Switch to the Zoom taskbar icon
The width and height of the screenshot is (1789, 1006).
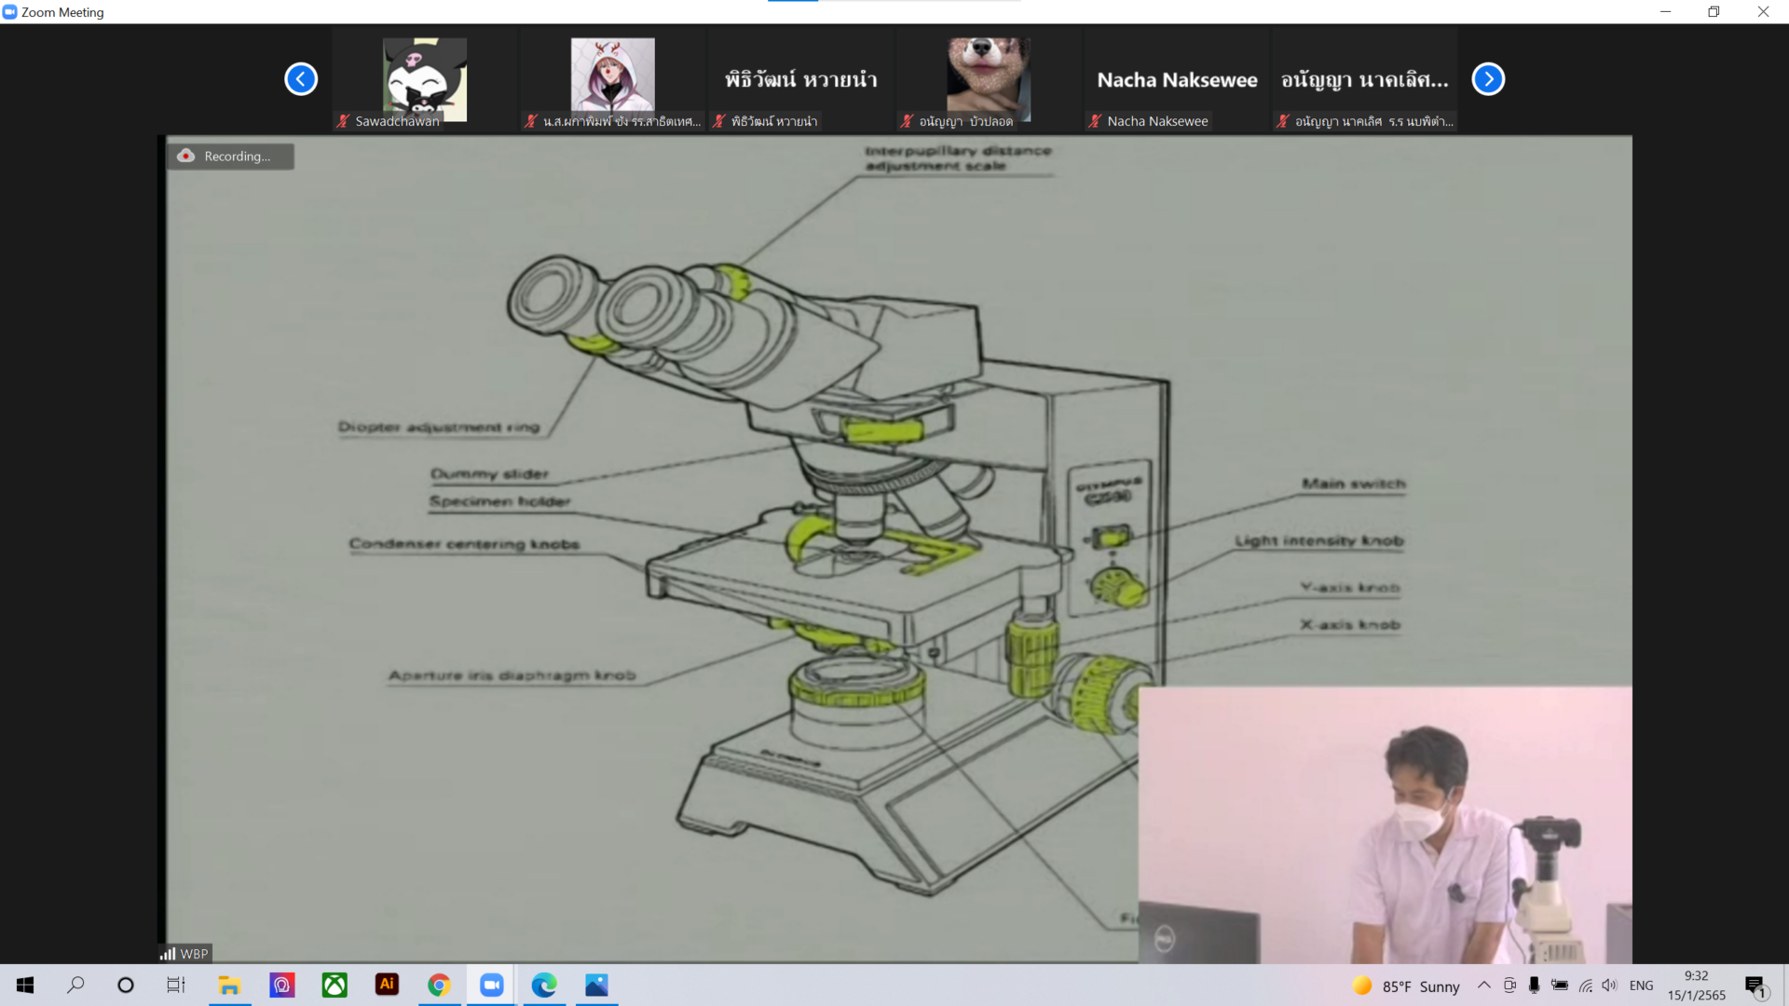491,985
